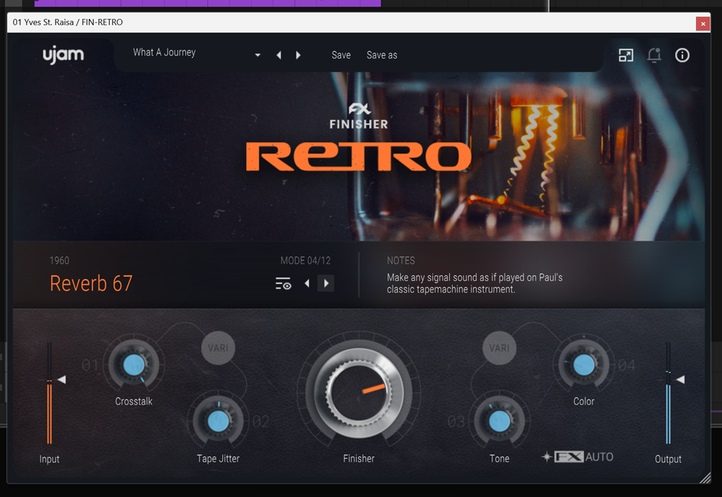Toggle the VARI button near Tone
The height and width of the screenshot is (497, 722).
(500, 348)
